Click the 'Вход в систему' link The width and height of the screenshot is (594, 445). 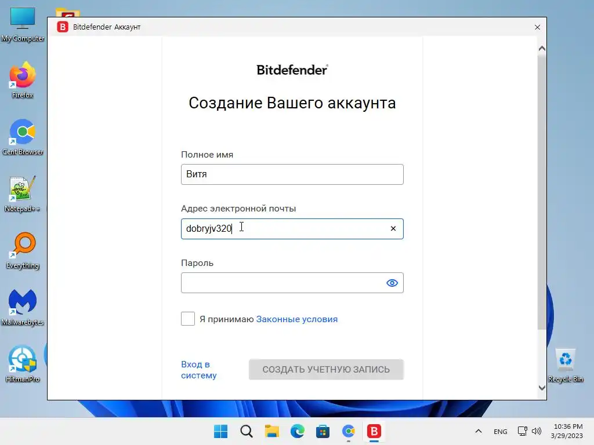(199, 370)
